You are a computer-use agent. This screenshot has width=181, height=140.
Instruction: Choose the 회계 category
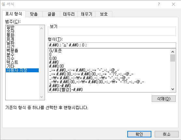click(x=22, y=39)
